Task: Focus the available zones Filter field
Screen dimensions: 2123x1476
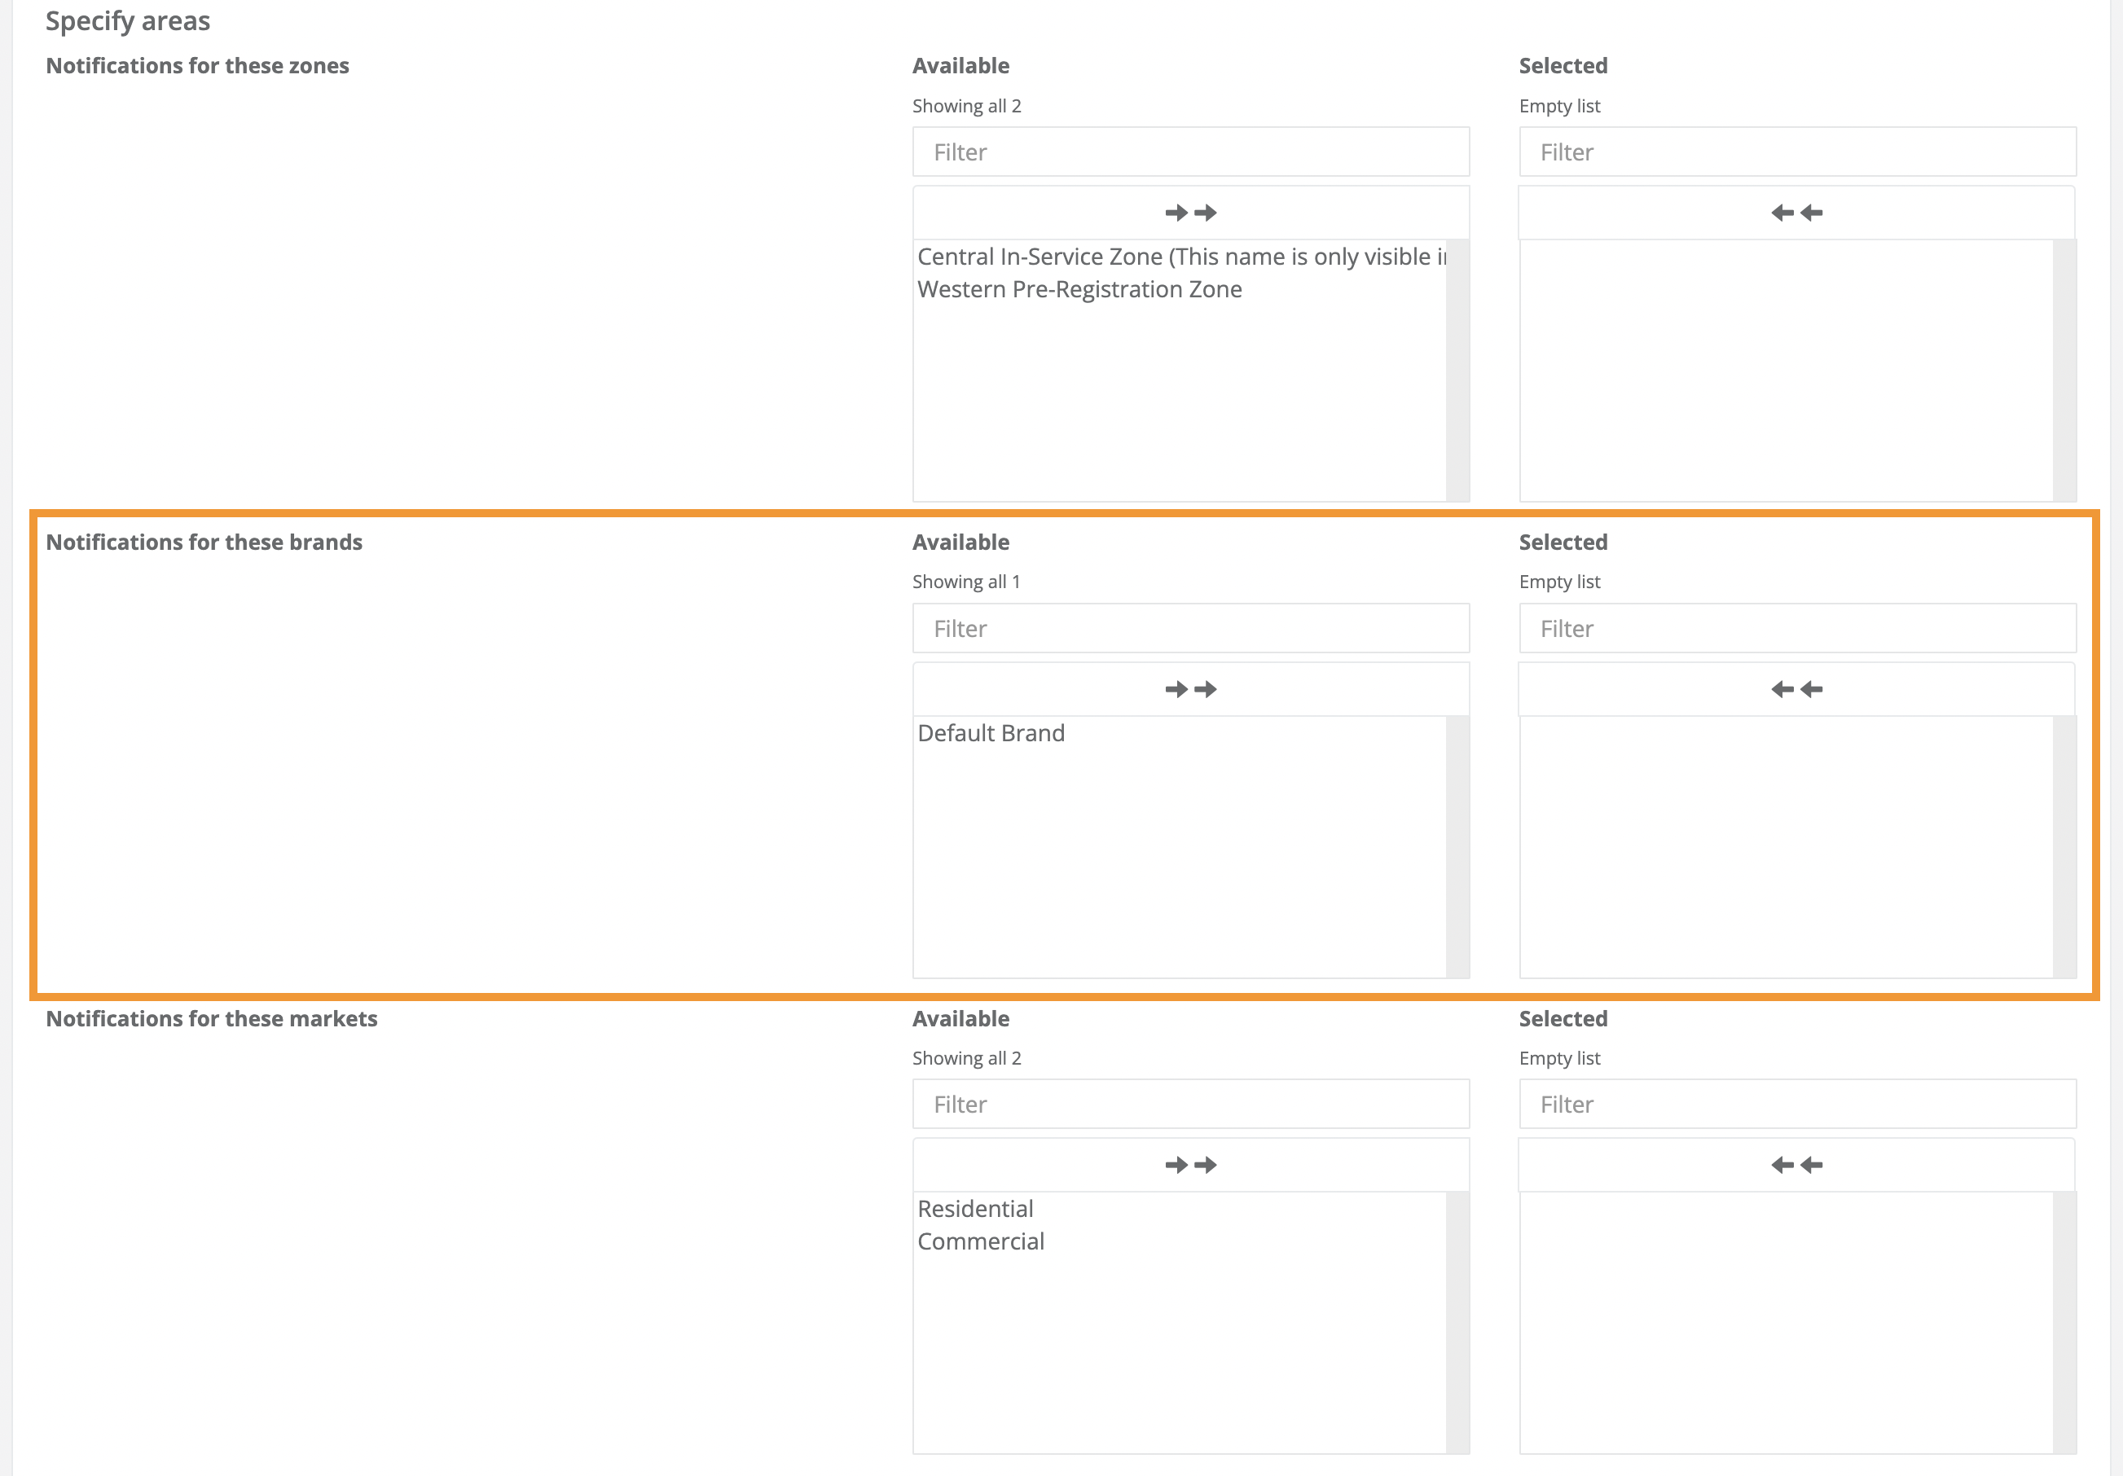Action: pyautogui.click(x=1190, y=152)
